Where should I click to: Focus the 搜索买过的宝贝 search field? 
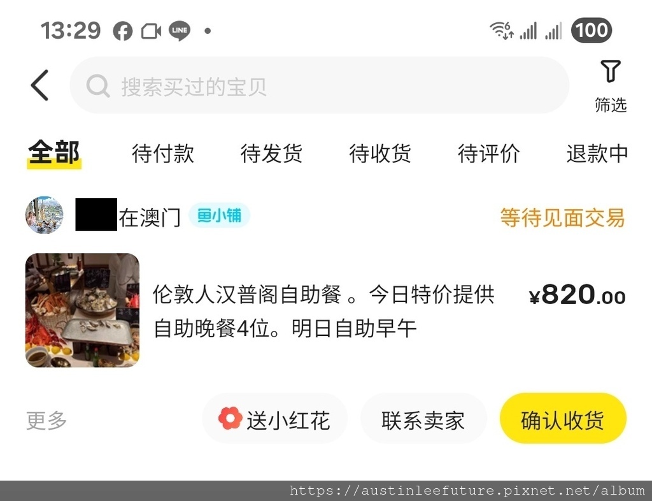(x=319, y=85)
